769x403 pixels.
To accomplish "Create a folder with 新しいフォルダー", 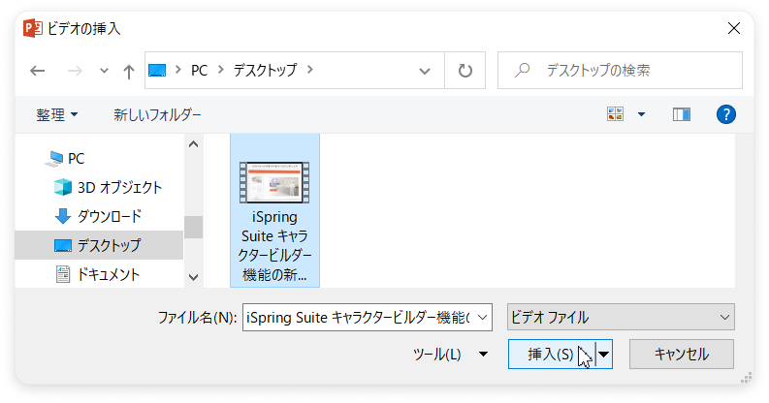I will (157, 114).
